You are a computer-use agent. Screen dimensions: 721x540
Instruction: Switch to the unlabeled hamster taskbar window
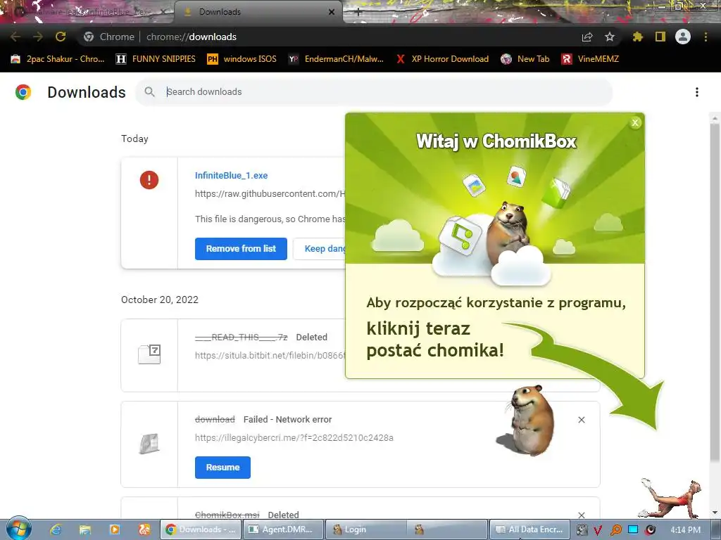click(447, 529)
